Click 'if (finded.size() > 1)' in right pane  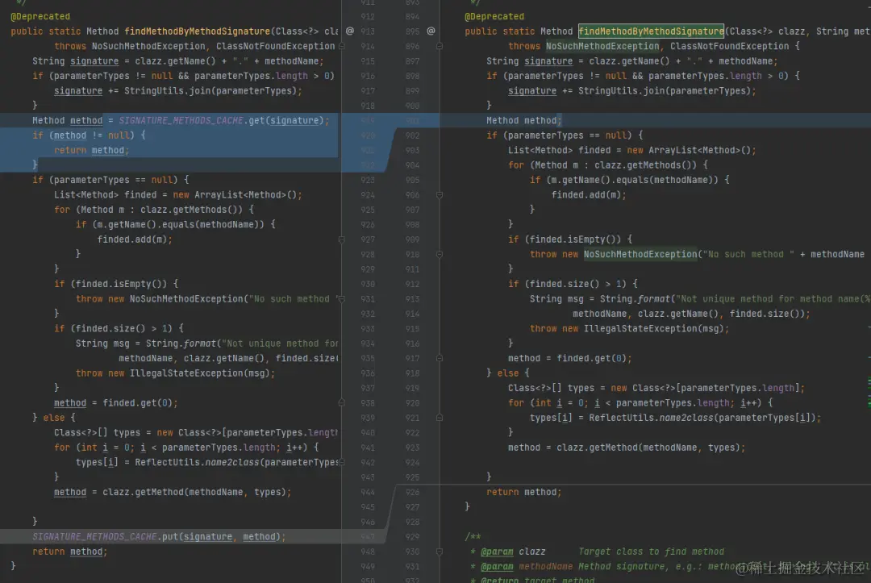573,284
